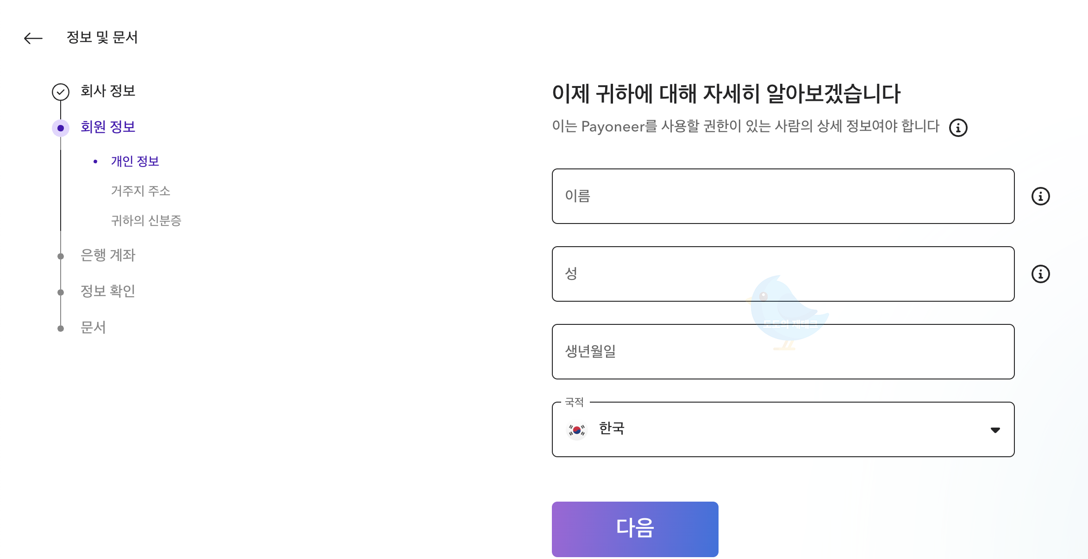1088x559 pixels.
Task: Click the Korean flag icon in nationality field
Action: pyautogui.click(x=577, y=429)
